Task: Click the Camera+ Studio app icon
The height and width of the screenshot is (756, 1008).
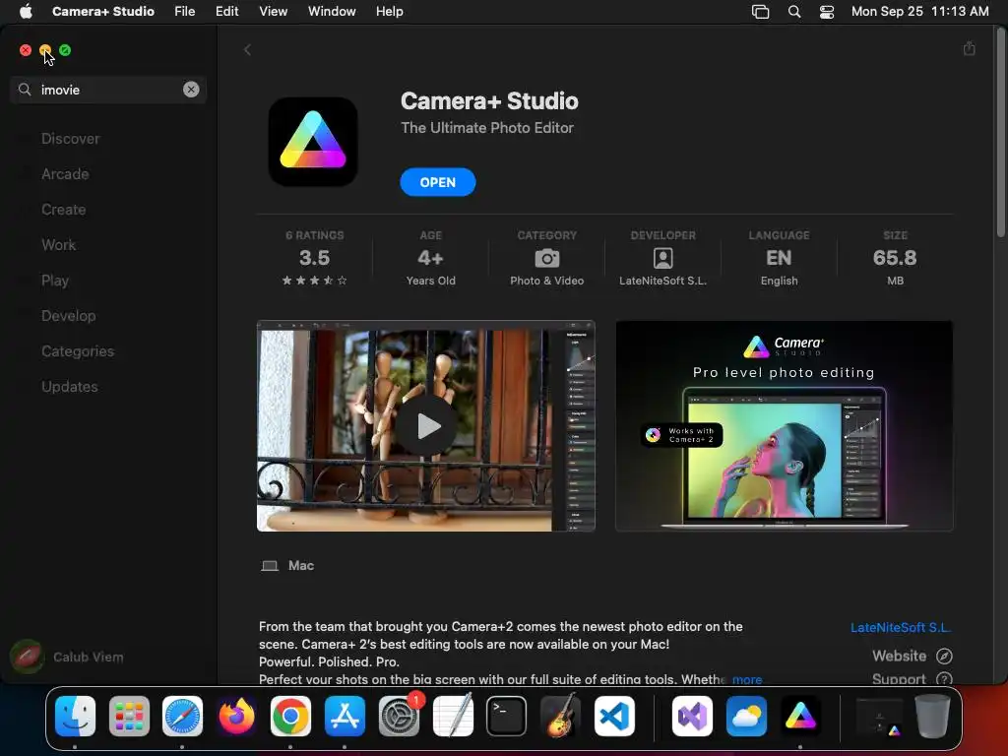Action: (312, 142)
